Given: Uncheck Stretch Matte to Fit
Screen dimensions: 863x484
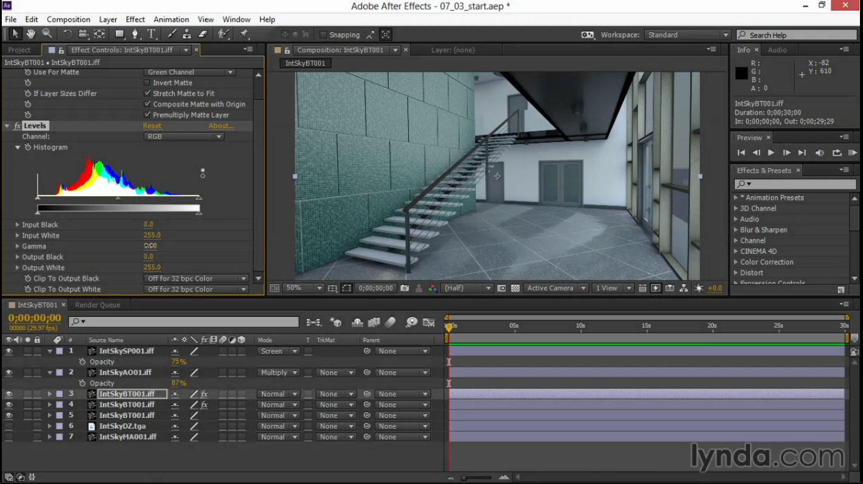Looking at the screenshot, I should (147, 94).
